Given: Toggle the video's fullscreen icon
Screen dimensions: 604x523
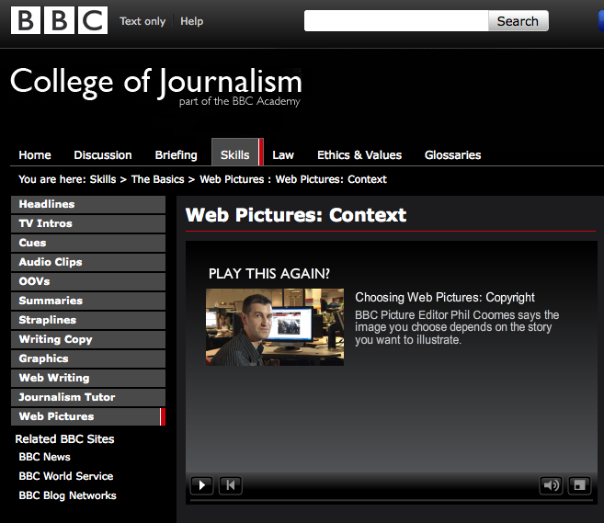Looking at the screenshot, I should tap(580, 485).
